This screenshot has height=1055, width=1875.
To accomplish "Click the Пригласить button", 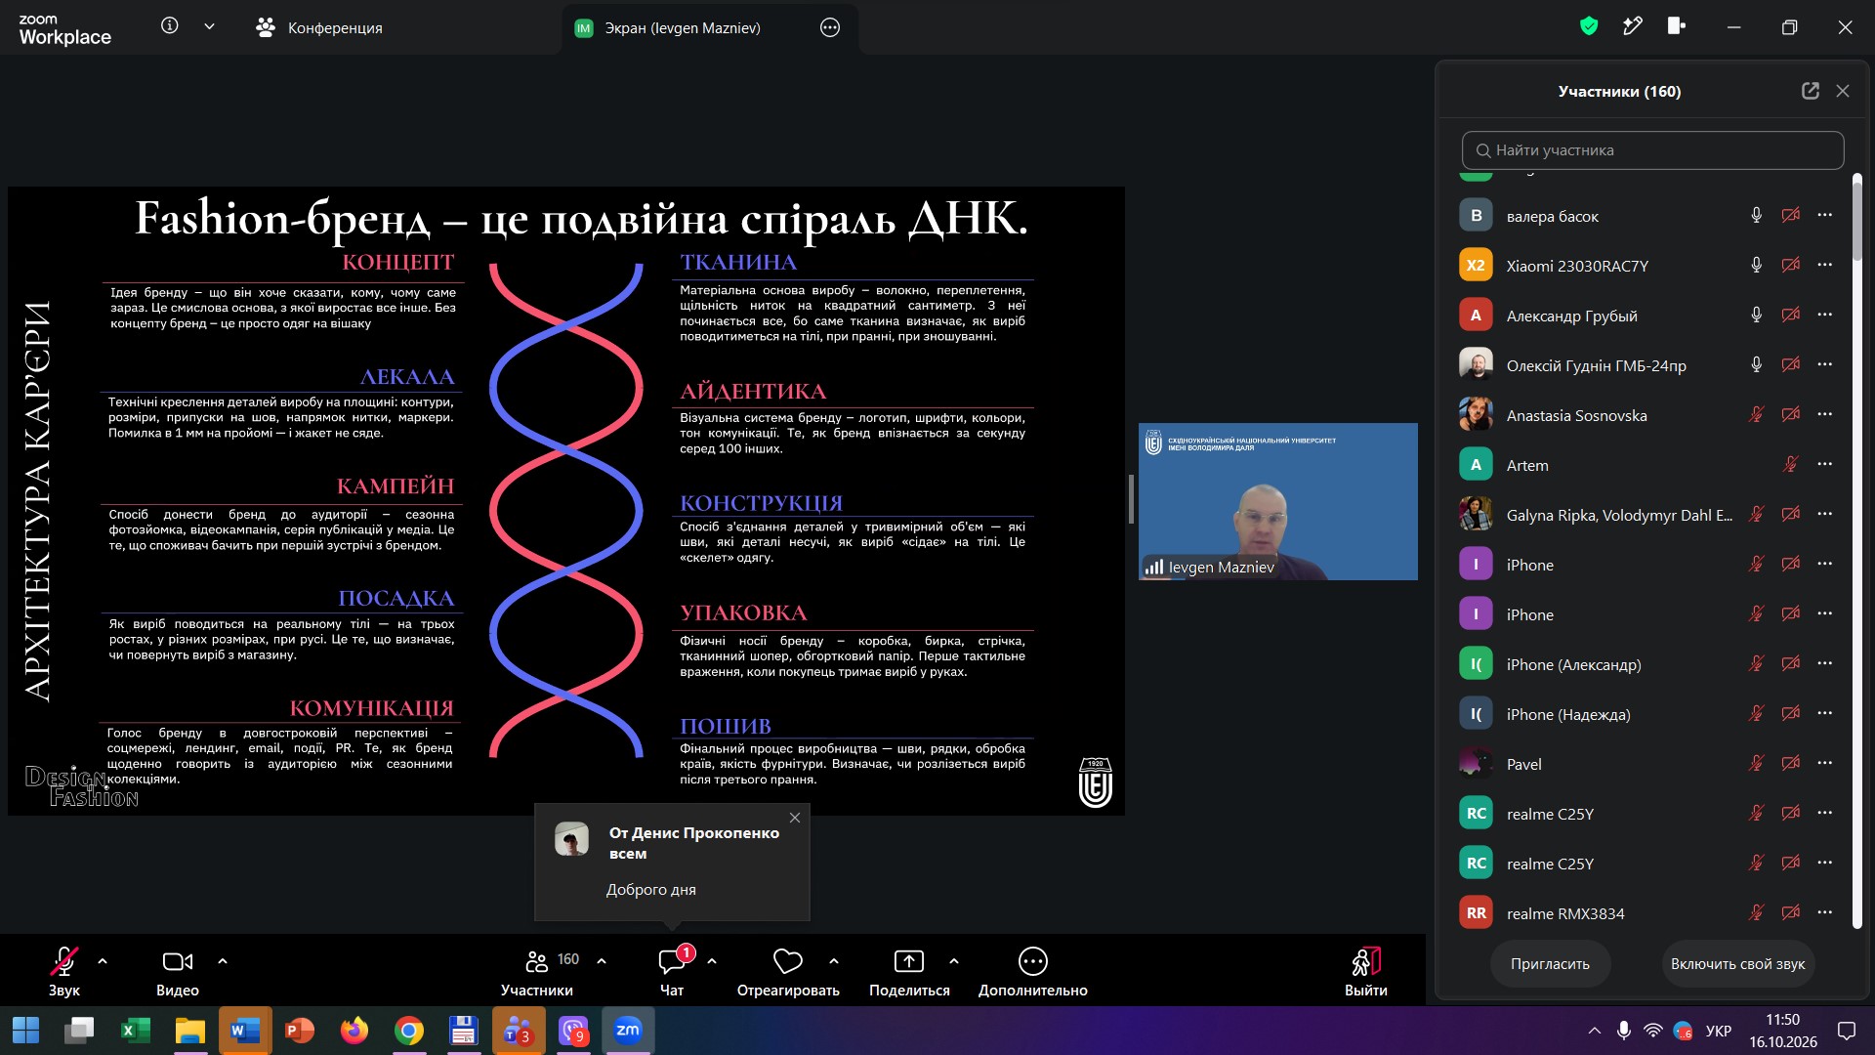I will click(1550, 964).
